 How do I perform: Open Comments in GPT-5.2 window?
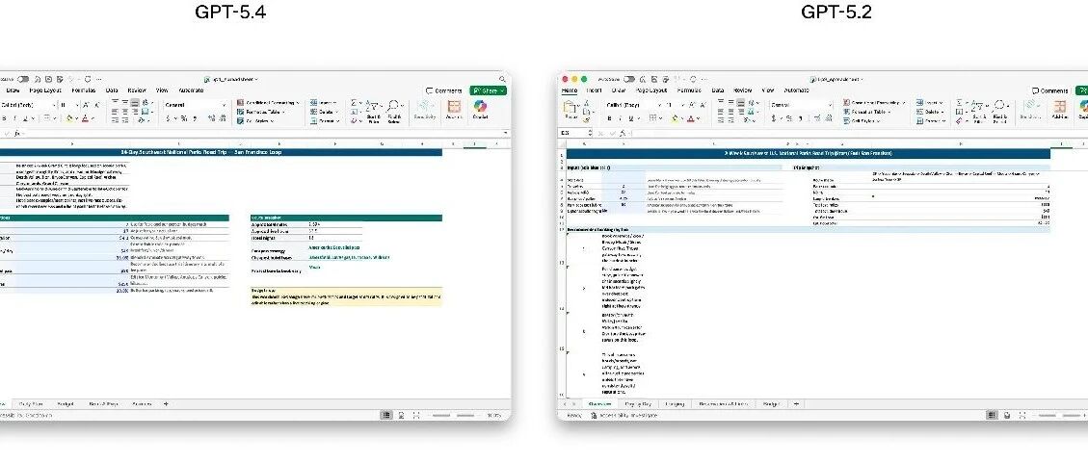(1049, 90)
